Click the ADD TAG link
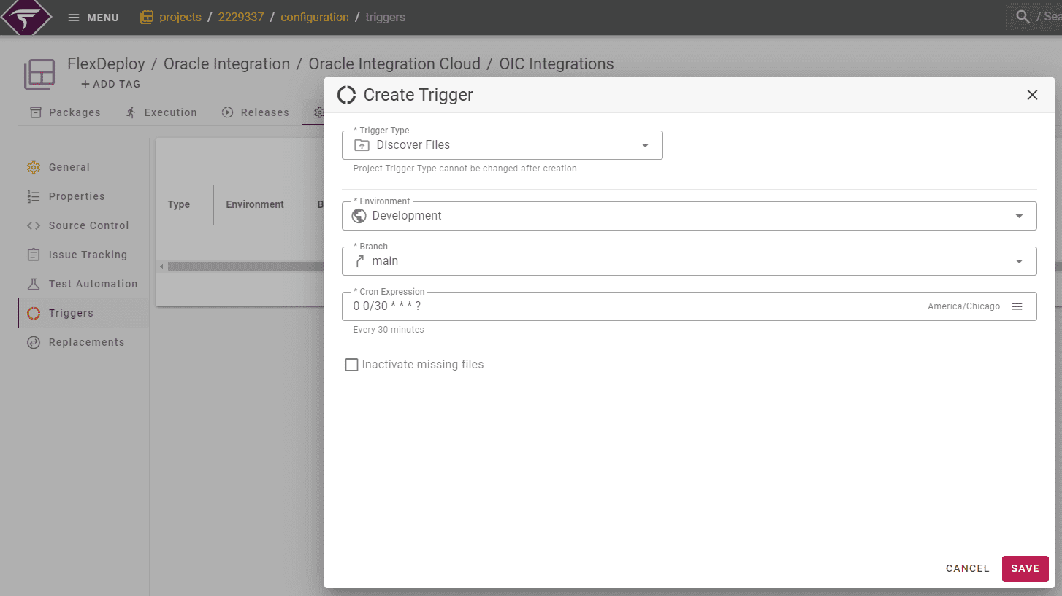Viewport: 1062px width, 596px height. coord(110,84)
